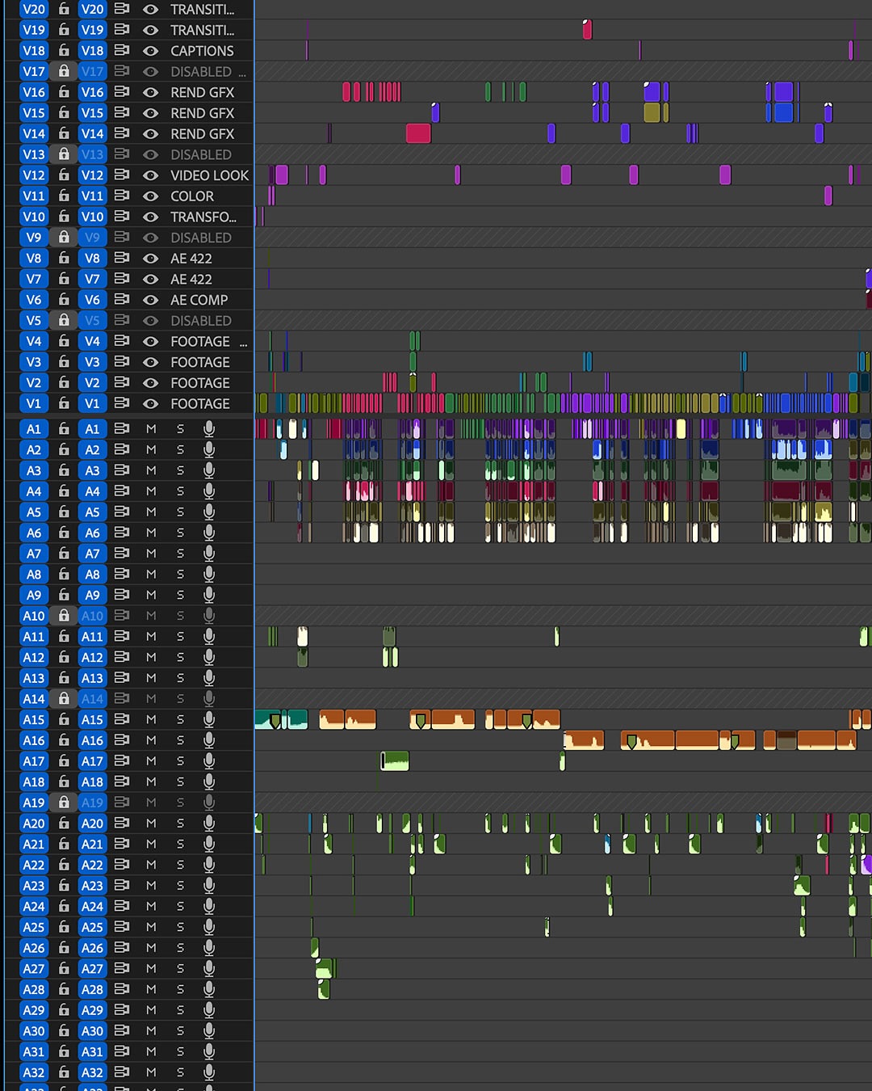Toggle eye visibility on VIDEO LOOK track
872x1091 pixels.
[x=150, y=175]
